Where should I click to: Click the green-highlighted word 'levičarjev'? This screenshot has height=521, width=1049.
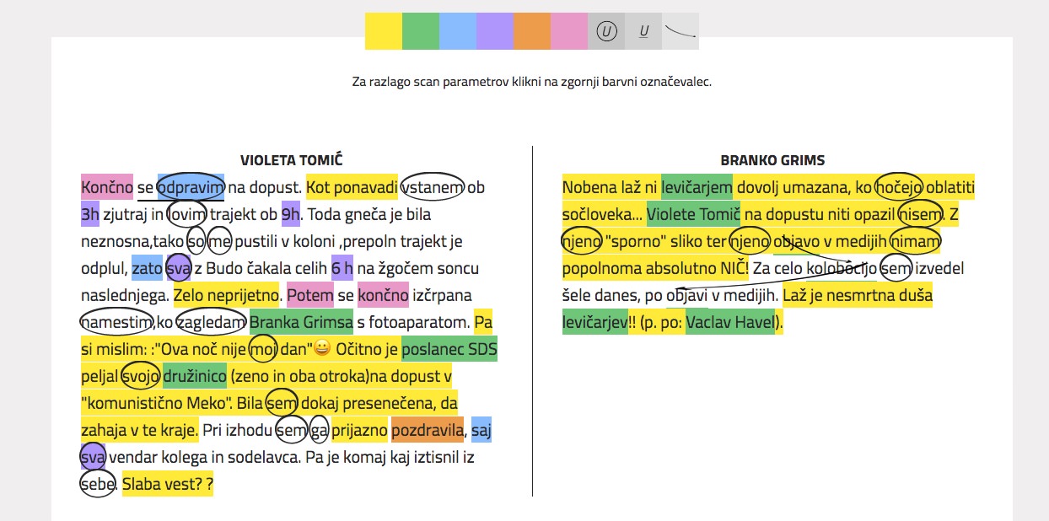click(595, 323)
